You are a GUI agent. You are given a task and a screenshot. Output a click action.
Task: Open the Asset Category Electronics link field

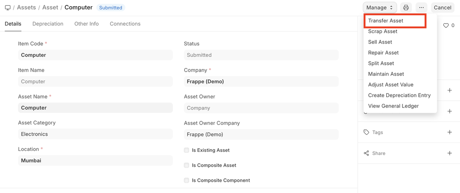[95, 134]
